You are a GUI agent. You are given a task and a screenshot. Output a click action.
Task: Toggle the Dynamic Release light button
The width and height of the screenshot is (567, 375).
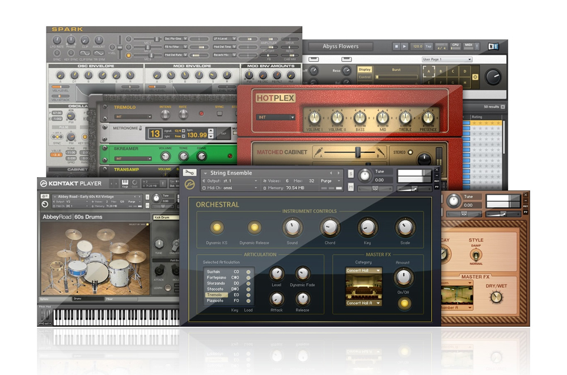254,227
